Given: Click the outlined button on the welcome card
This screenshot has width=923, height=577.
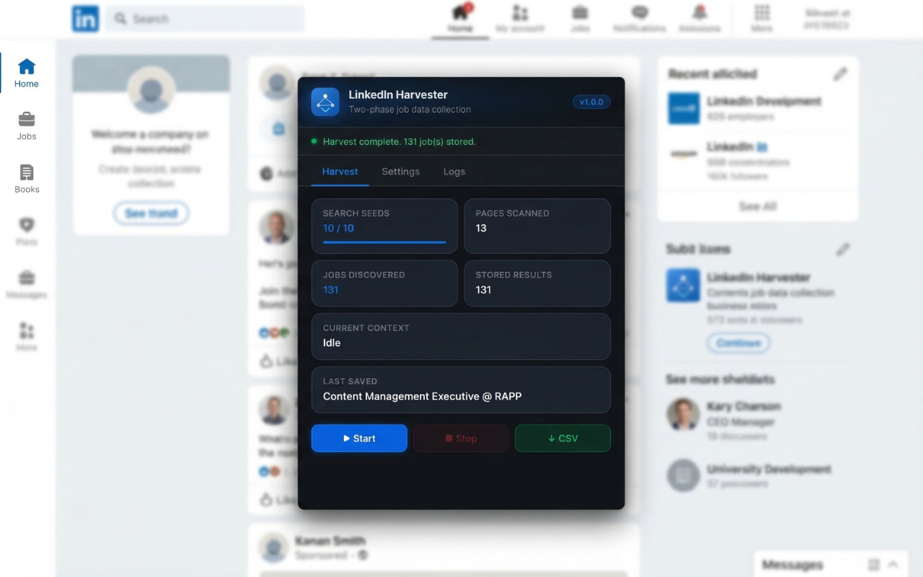Looking at the screenshot, I should pos(151,213).
